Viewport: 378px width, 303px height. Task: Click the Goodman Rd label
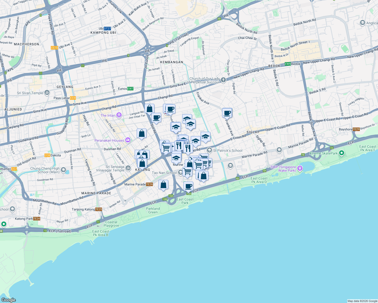tap(45, 180)
